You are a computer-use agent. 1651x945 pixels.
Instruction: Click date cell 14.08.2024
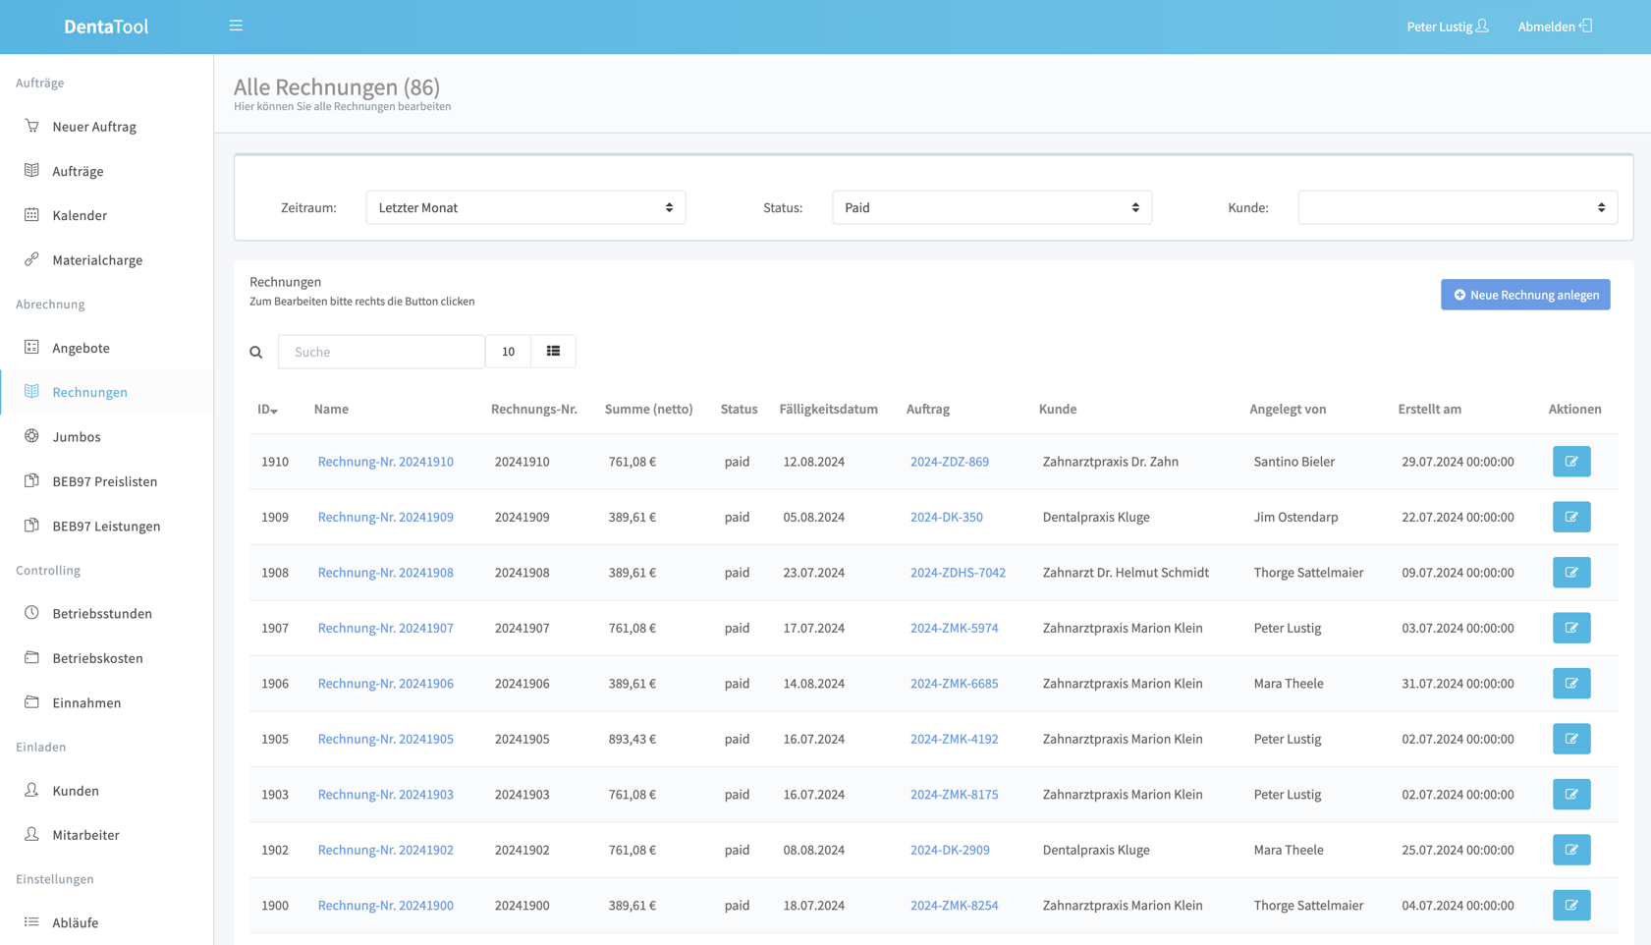click(x=813, y=683)
